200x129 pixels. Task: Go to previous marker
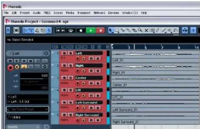[x=58, y=31]
